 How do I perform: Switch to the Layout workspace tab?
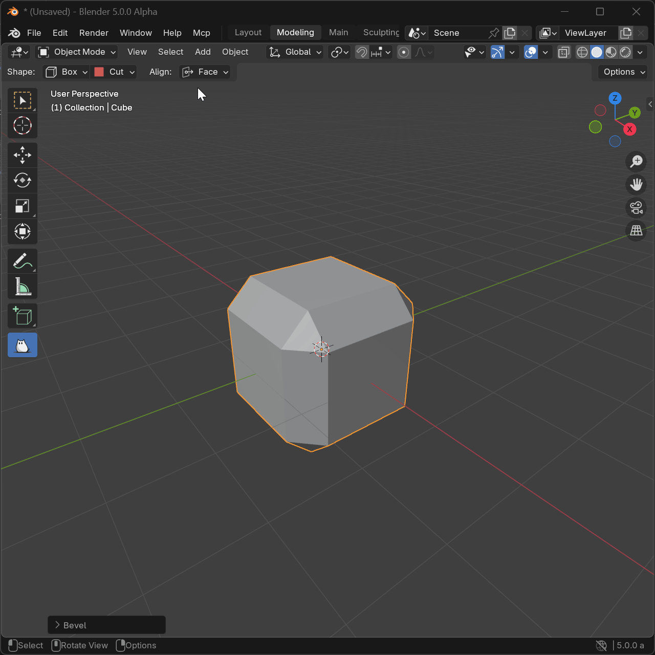click(248, 33)
